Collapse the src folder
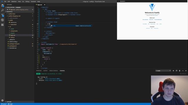Screen dimensions: 188x105 tap(10, 27)
